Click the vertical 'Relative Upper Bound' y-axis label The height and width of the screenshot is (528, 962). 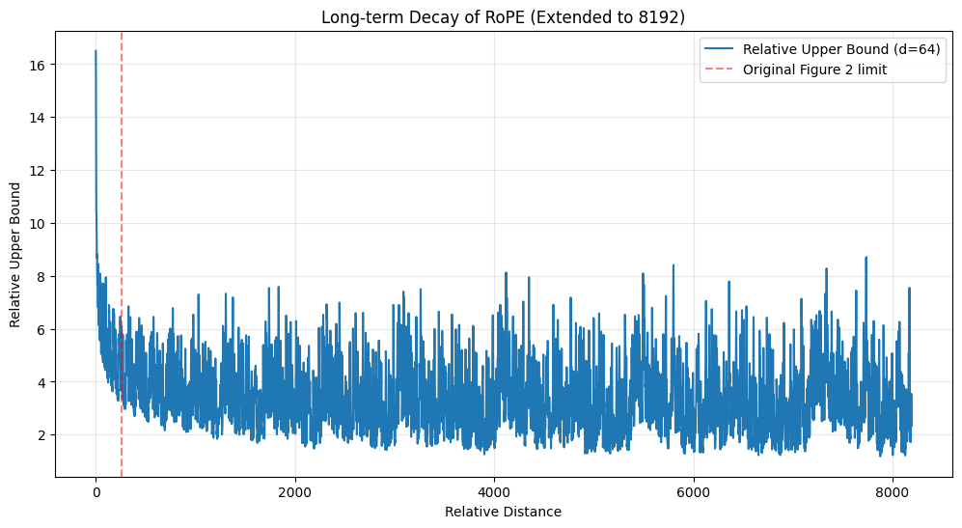pos(15,253)
